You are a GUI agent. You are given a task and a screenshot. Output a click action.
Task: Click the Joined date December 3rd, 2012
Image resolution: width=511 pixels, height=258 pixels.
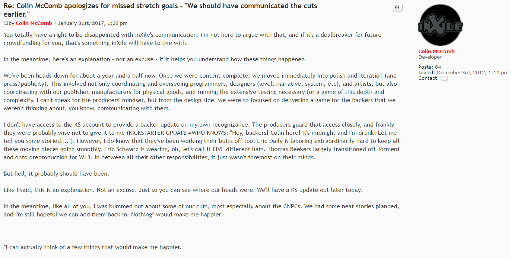click(x=473, y=73)
